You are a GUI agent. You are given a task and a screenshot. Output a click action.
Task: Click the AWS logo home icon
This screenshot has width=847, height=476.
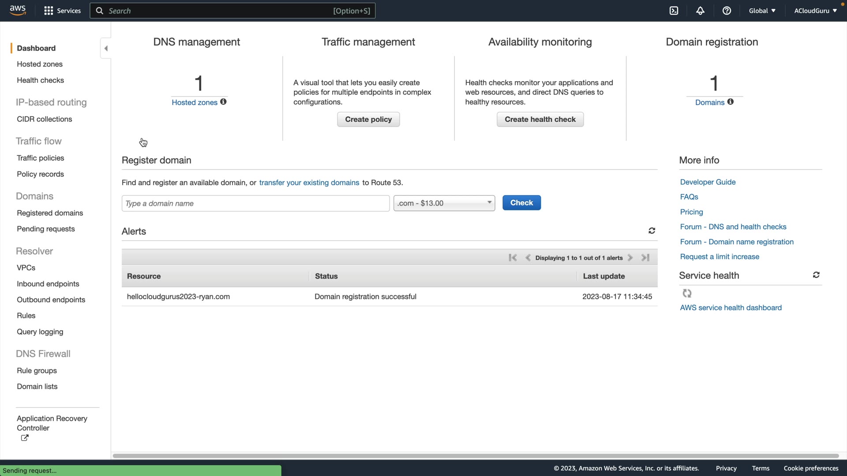[18, 11]
